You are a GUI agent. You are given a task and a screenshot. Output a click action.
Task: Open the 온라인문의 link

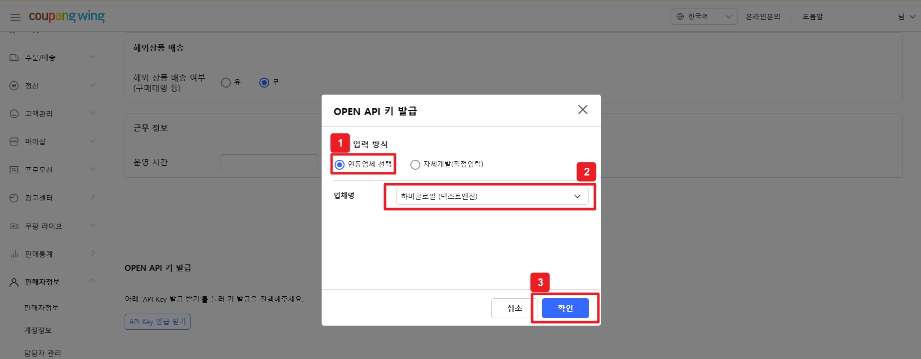(763, 16)
